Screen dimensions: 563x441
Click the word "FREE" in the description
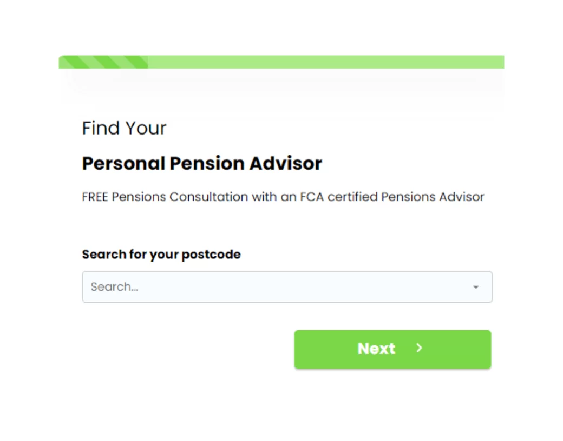pyautogui.click(x=95, y=197)
